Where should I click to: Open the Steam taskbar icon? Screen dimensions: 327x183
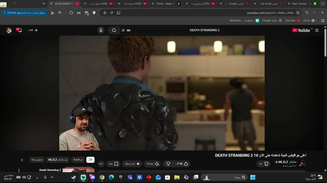point(74,177)
